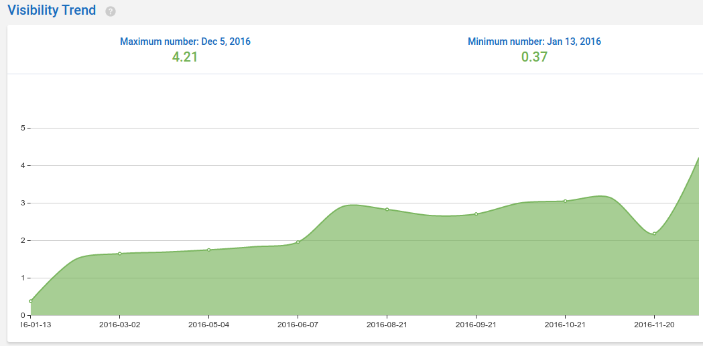Click the chart data point for 2016-01-13
The height and width of the screenshot is (346, 703).
tap(31, 301)
